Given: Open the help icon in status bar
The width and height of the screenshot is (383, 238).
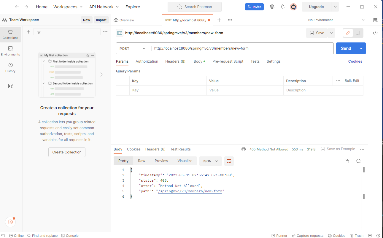Looking at the screenshot, I should click(x=378, y=236).
